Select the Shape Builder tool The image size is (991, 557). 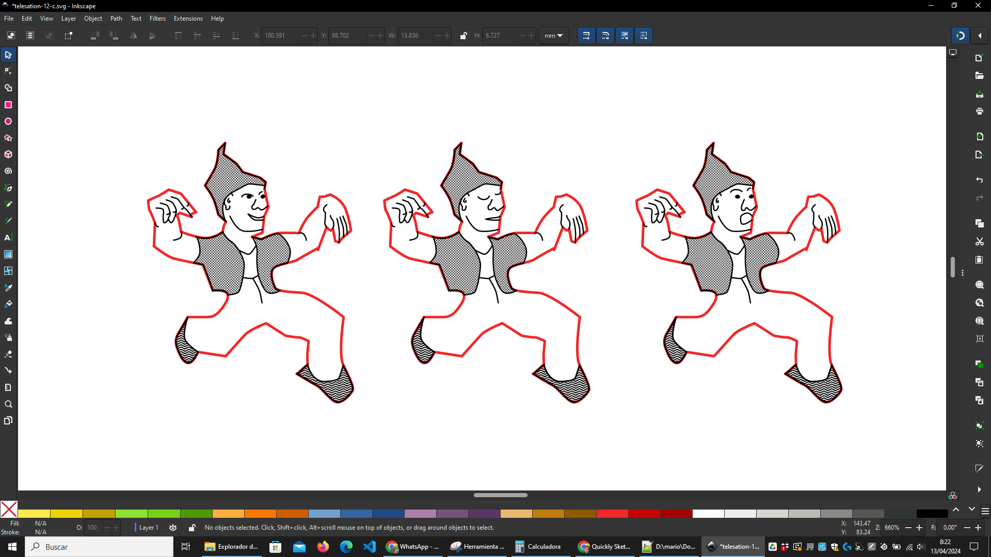(8, 88)
